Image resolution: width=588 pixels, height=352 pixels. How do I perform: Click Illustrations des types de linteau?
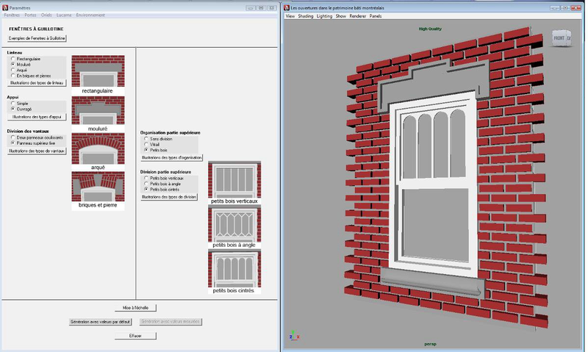point(37,83)
